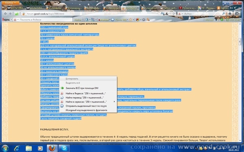
Task: Open Skype from the taskbar
Action: 64,148
